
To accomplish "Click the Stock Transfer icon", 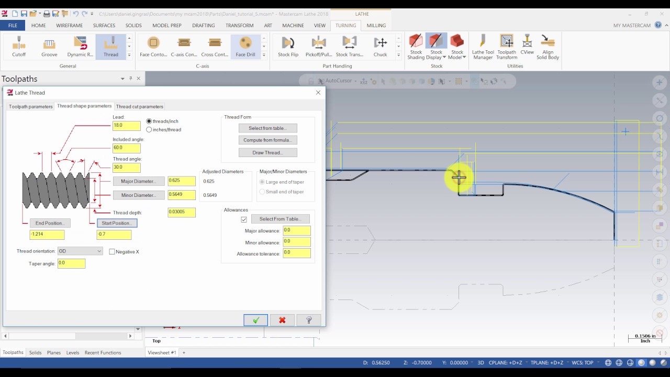I will pyautogui.click(x=350, y=47).
